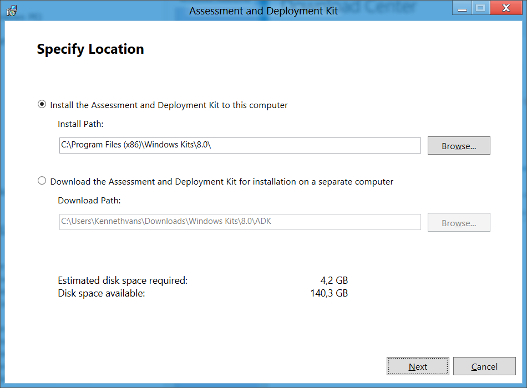The image size is (527, 388).
Task: Browse for the install path folder
Action: 459,145
